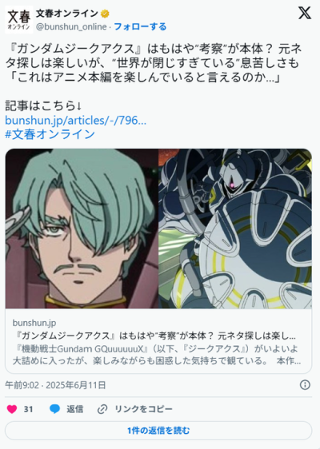This screenshot has height=449, width=320.
Task: Open the info circle icon
Action: [305, 385]
